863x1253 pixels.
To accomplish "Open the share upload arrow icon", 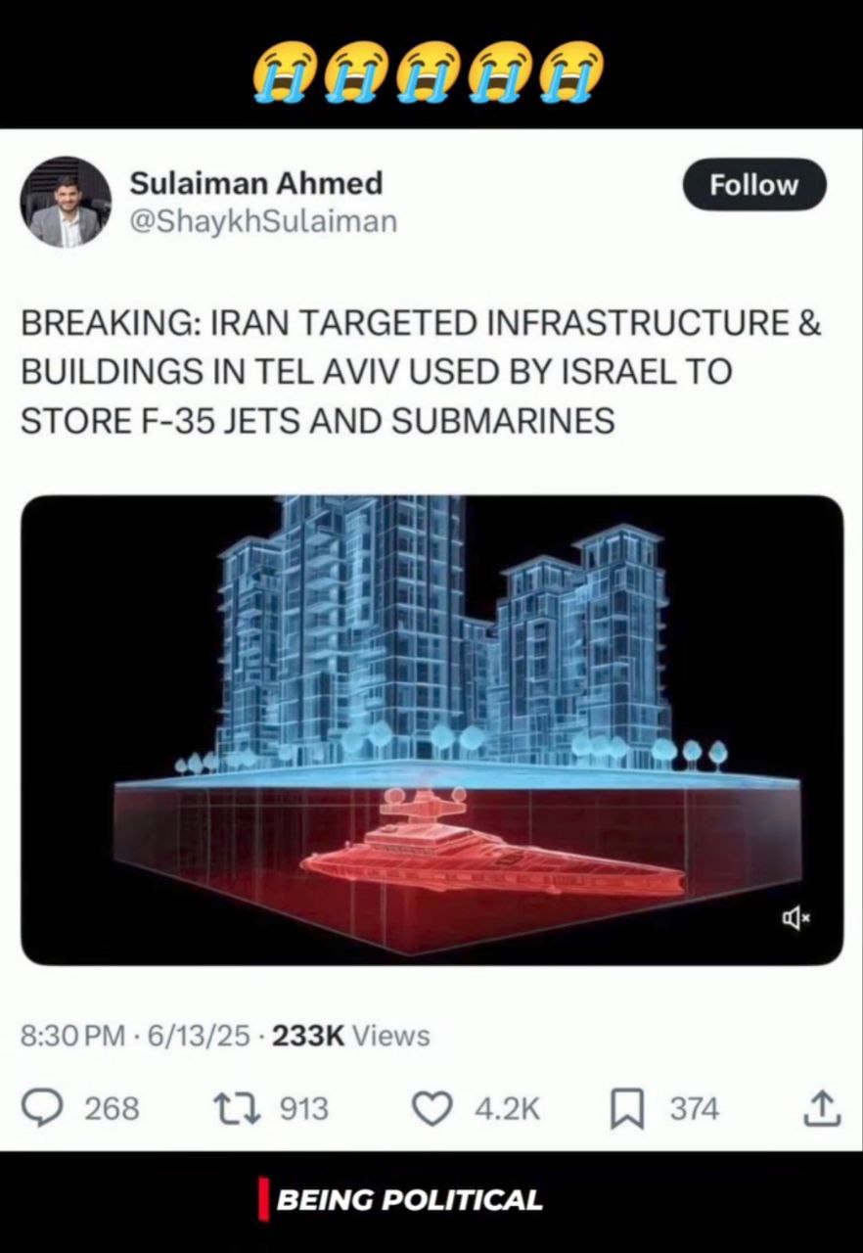I will [x=822, y=1108].
